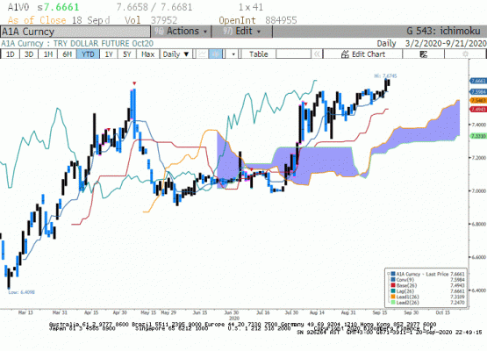Image resolution: width=487 pixels, height=351 pixels.
Task: Switch to Table view
Action: [x=258, y=54]
